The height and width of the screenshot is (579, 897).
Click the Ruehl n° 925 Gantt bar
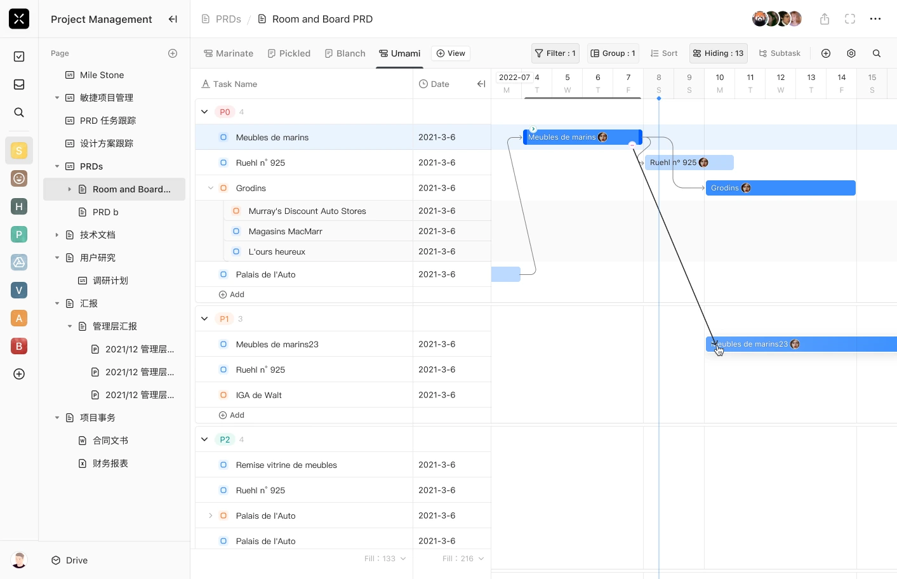(689, 163)
